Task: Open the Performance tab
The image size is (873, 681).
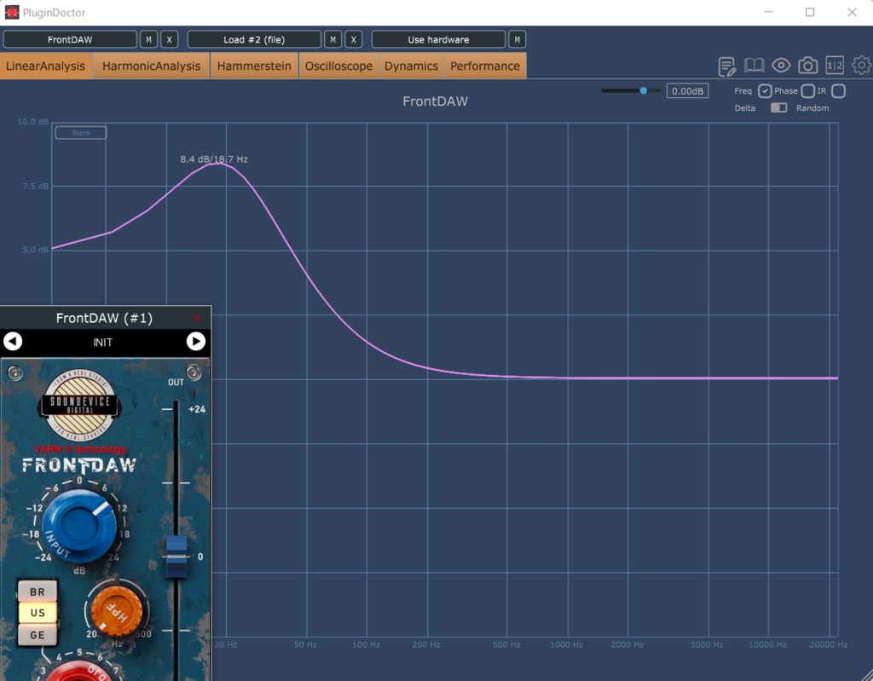Action: click(485, 66)
